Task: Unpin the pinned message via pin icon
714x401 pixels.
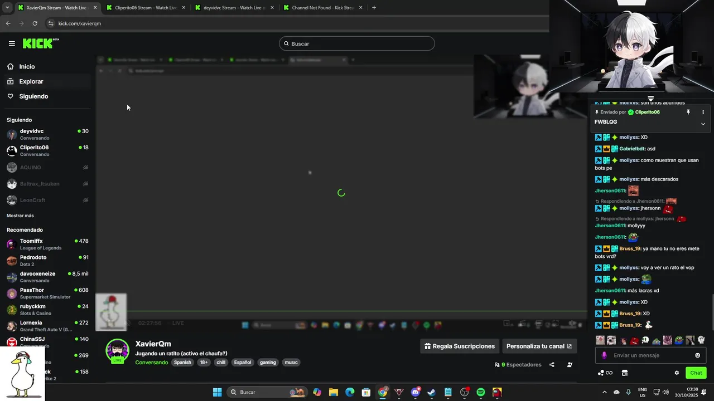Action: click(x=688, y=112)
